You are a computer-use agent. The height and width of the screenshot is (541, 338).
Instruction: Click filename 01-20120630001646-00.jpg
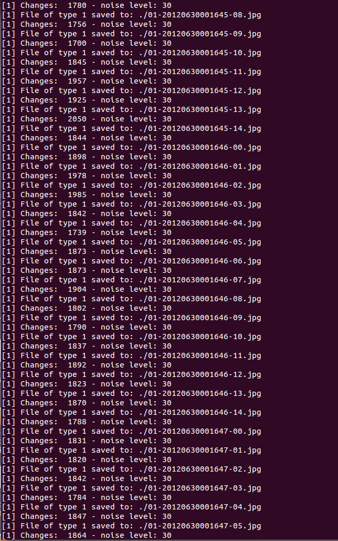(204, 148)
